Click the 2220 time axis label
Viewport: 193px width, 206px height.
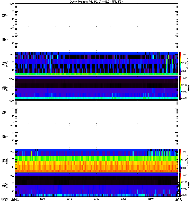coord(42,199)
